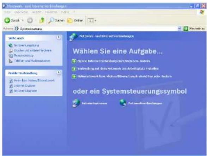Open the dropdown arrow next to Zurück
Image resolution: width=207 pixels, height=156 pixels.
(x=23, y=20)
